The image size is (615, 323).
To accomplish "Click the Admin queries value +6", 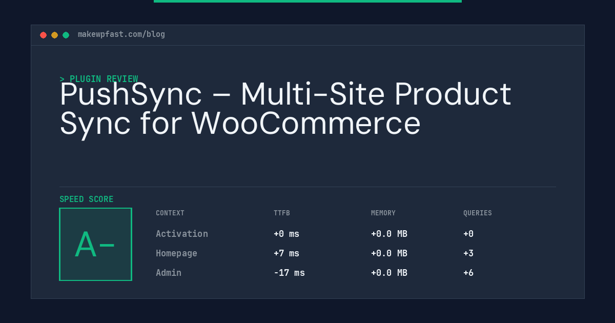I will coord(468,273).
